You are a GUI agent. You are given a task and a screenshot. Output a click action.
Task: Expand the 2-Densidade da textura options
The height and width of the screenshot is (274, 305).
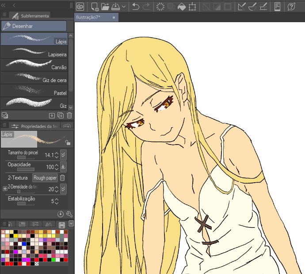pyautogui.click(x=5, y=188)
